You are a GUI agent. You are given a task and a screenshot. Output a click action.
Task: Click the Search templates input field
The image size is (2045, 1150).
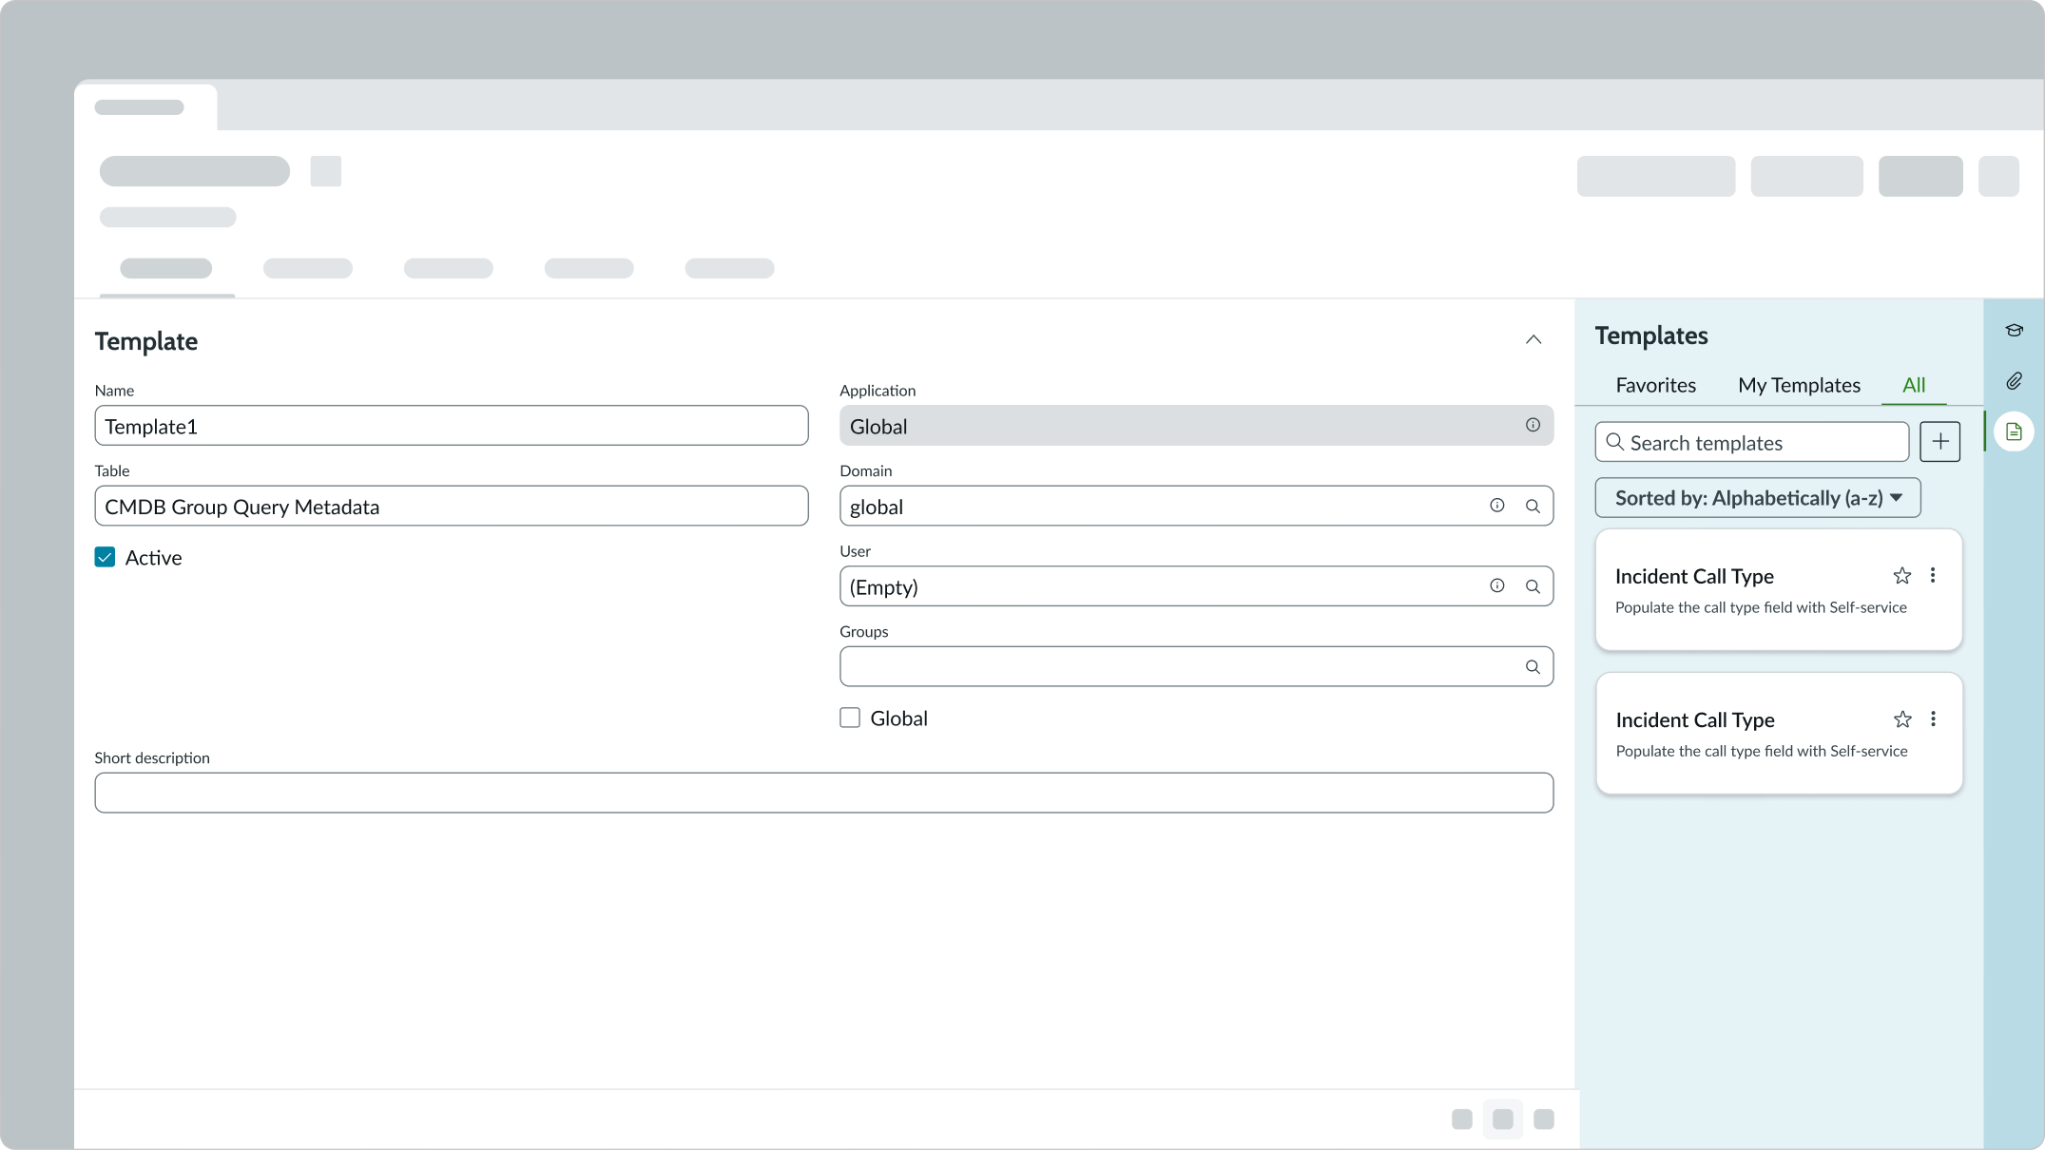[x=1750, y=442]
